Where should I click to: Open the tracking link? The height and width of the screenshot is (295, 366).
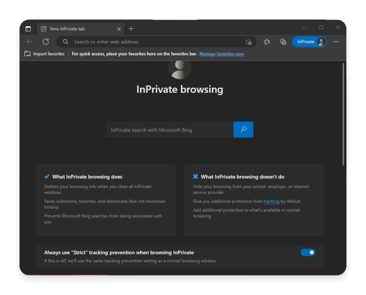coord(271,201)
